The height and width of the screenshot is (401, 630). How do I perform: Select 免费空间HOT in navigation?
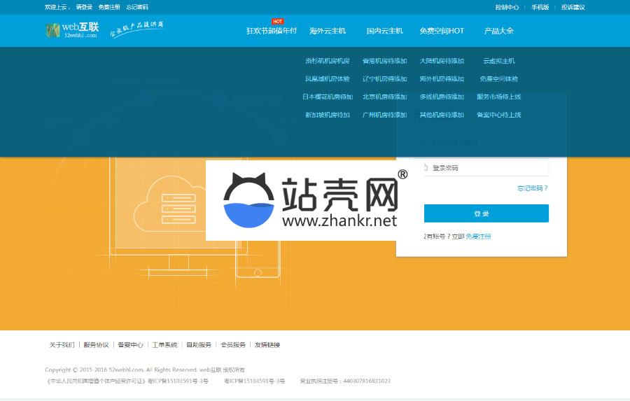coord(442,31)
